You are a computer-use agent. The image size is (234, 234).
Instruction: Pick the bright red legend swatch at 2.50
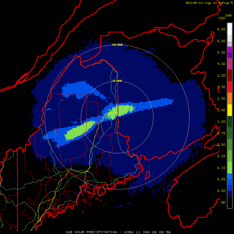230,87
